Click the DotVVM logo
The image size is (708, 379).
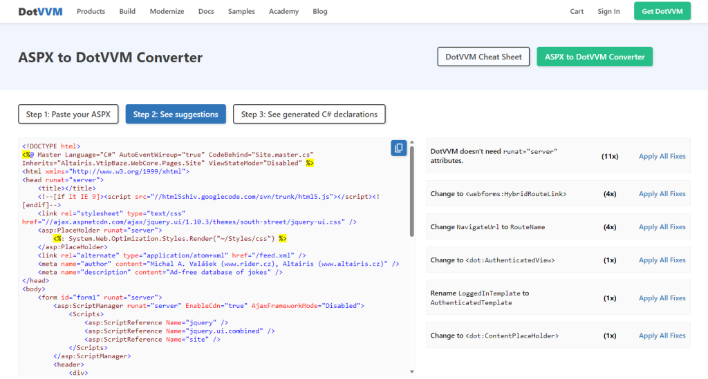pyautogui.click(x=40, y=12)
